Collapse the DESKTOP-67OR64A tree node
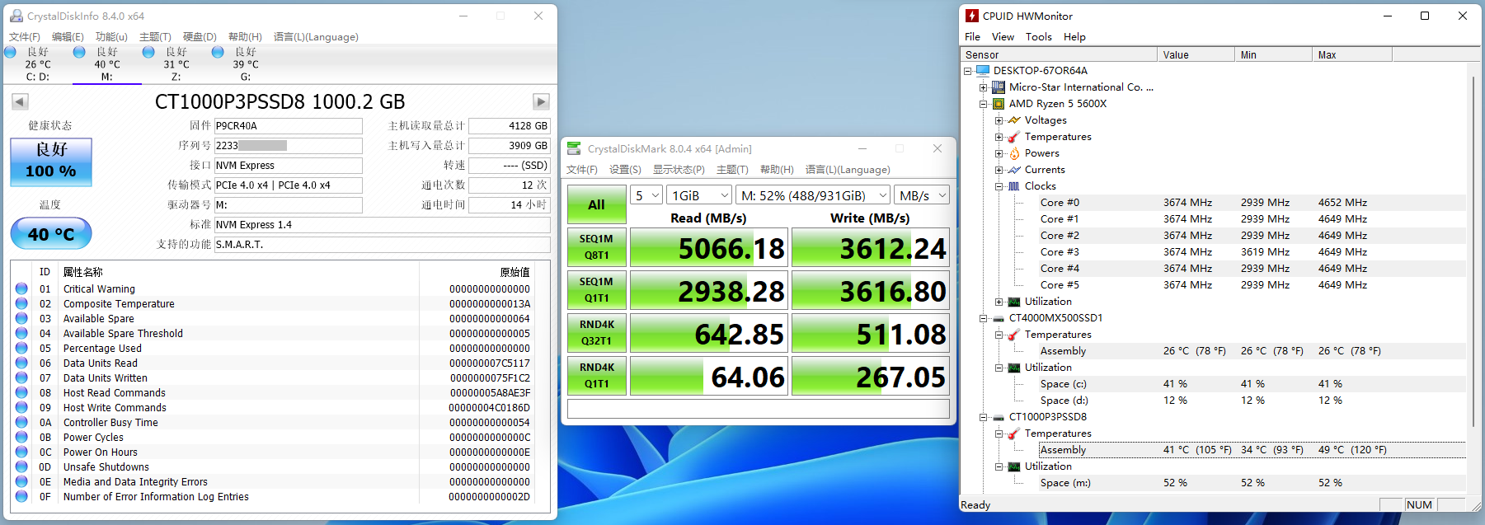Image resolution: width=1485 pixels, height=525 pixels. tap(968, 71)
